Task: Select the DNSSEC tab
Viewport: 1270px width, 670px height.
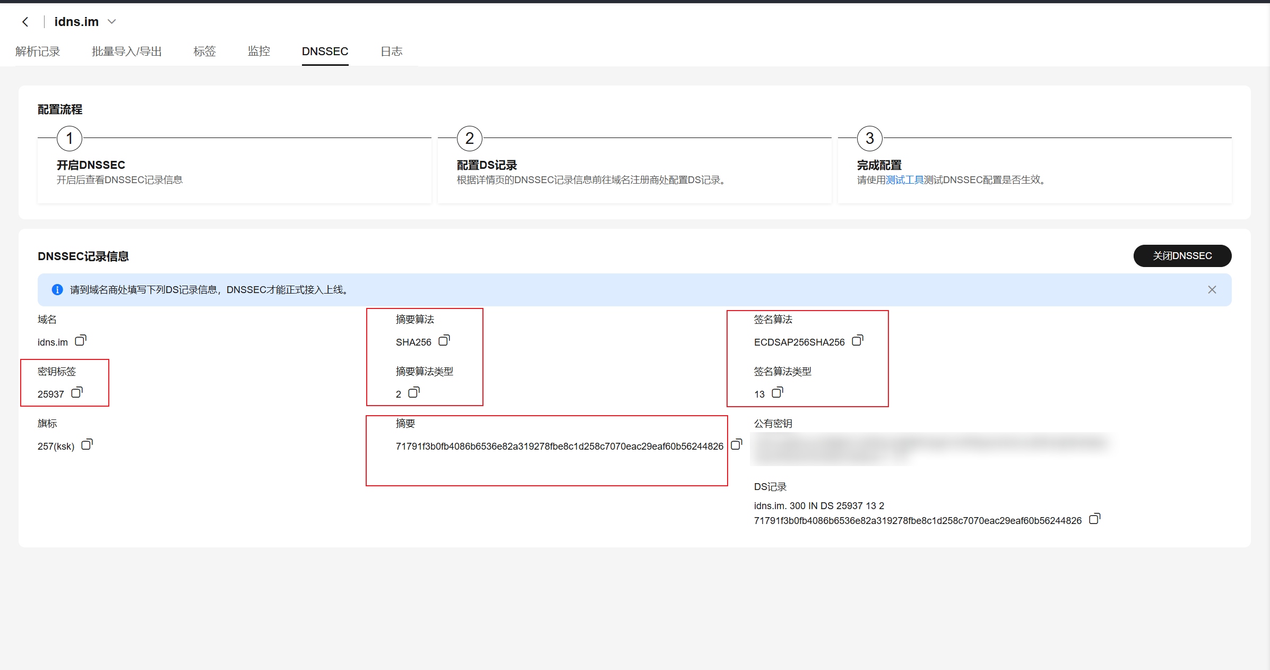Action: click(325, 51)
